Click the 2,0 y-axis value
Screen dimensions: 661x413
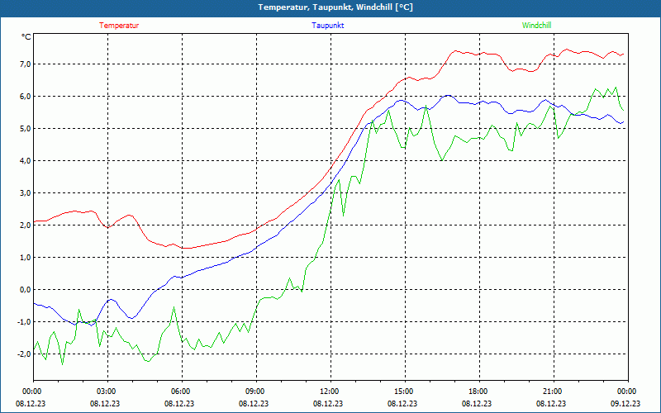point(25,225)
